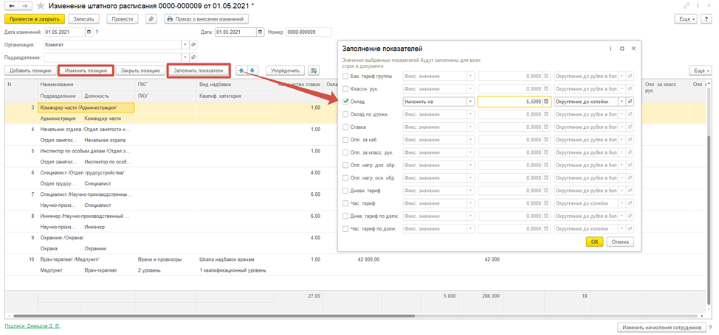Open calendar for Дата изменений field
This screenshot has width=719, height=335.
89,32
